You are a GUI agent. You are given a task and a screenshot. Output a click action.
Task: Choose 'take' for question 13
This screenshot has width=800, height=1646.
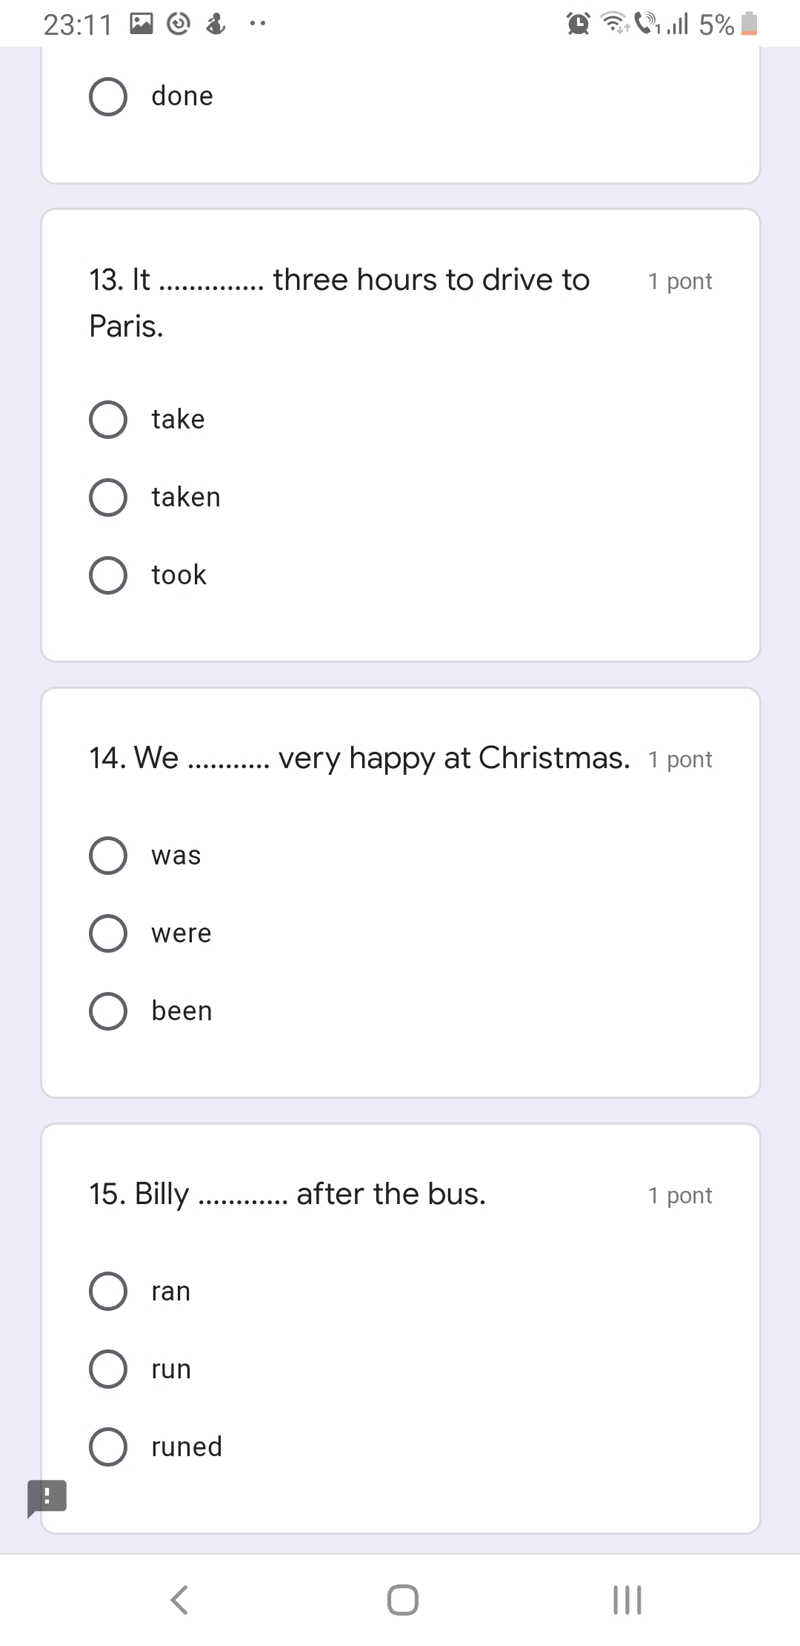coord(108,420)
